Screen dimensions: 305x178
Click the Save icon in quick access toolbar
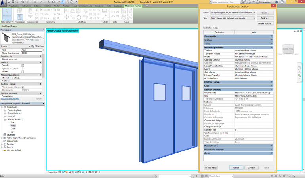tap(13, 2)
